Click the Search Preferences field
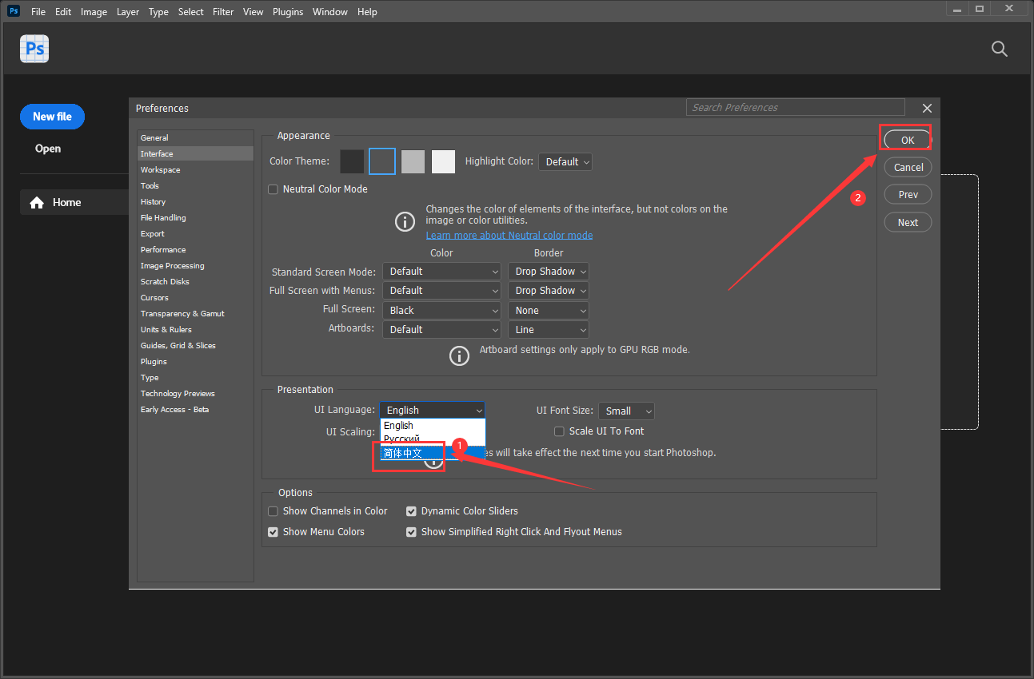The image size is (1034, 679). (795, 108)
